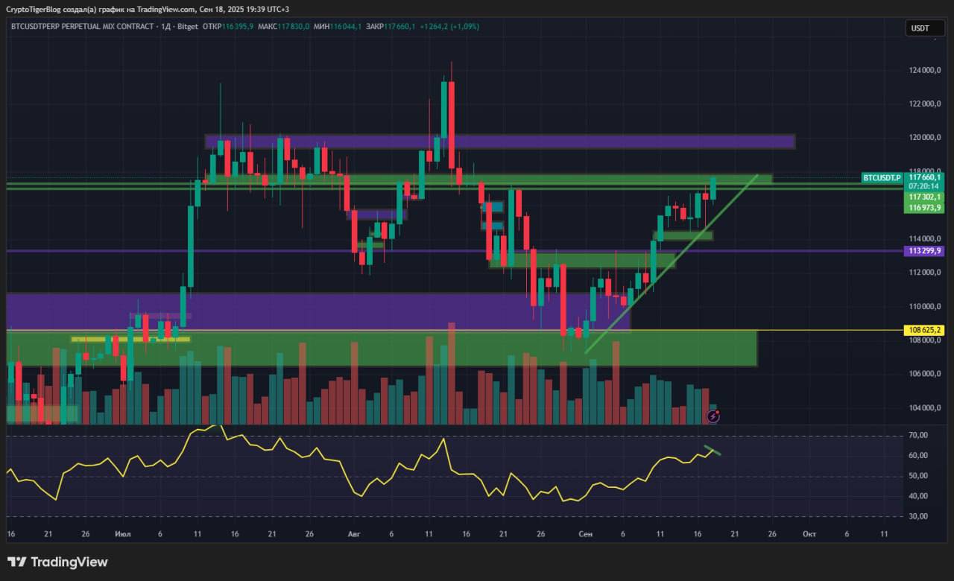Screen dimensions: 954x581
Task: Select the large green support zone near 108 000
Action: coord(382,349)
